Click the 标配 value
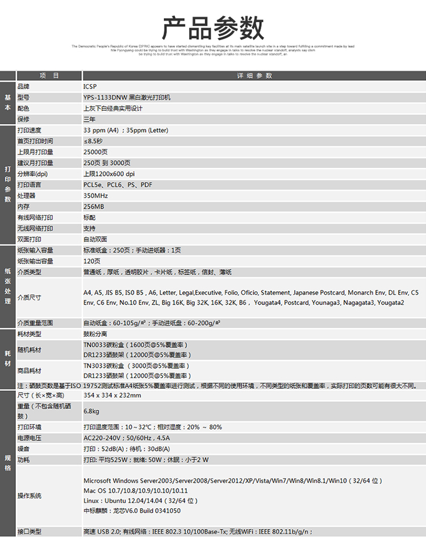426x544 pixels. click(89, 217)
